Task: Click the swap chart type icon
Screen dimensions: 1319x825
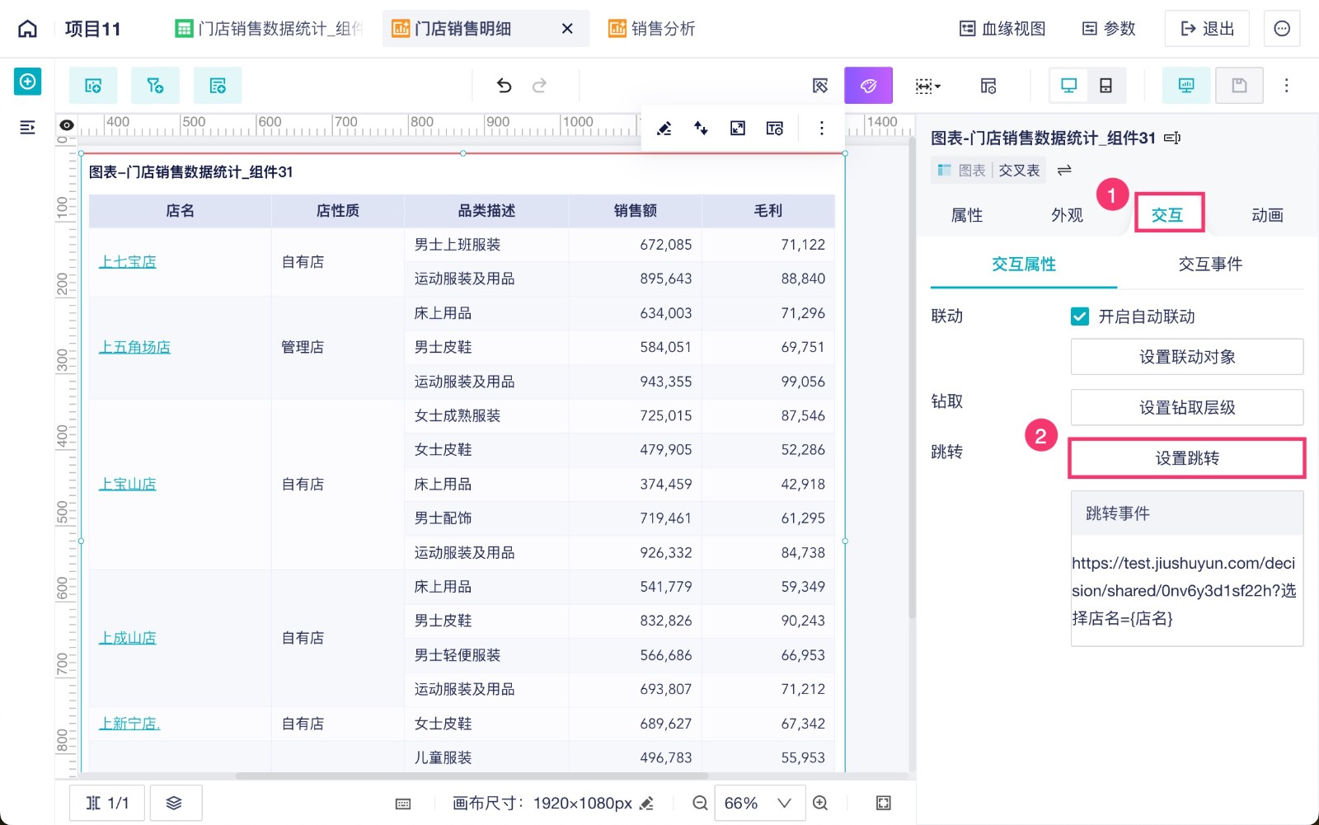Action: coord(1064,170)
